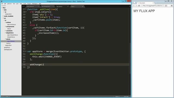The image size is (174, 98).
Task: Select app-store.js in the sidebar
Action: point(11,41)
